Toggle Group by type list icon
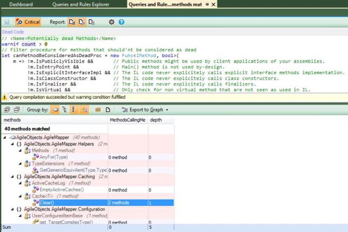Screen dimensions: 348x232 (74, 110)
